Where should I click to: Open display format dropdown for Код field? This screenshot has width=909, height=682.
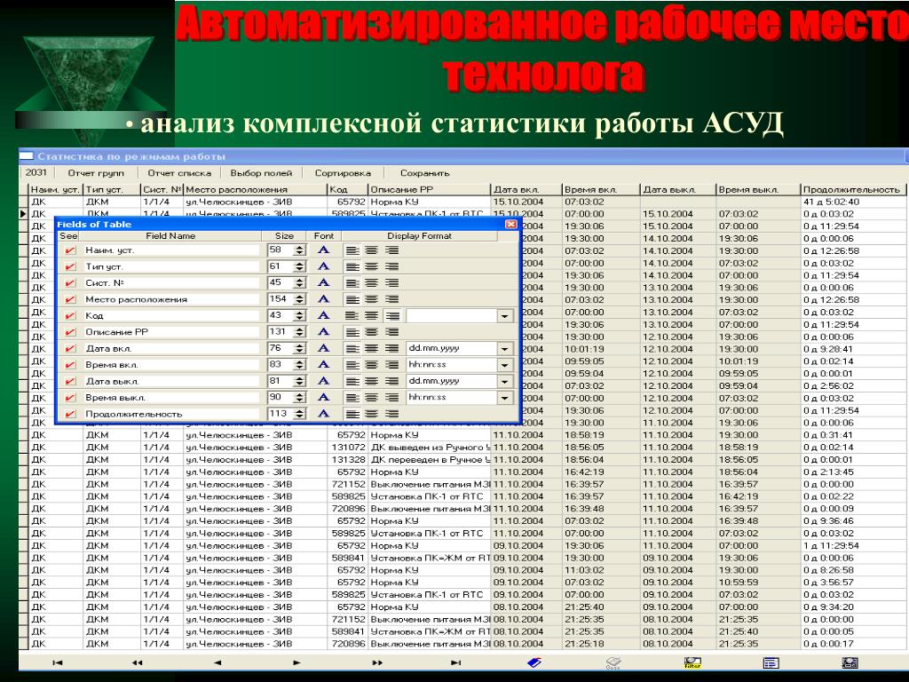click(x=505, y=316)
